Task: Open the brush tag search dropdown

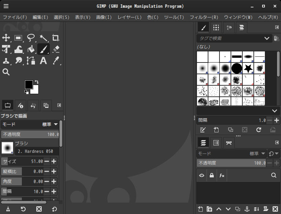Action: click(x=267, y=38)
